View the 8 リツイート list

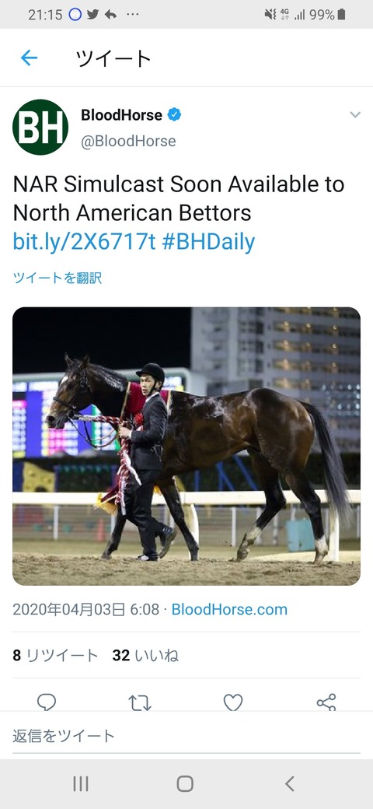(x=55, y=656)
